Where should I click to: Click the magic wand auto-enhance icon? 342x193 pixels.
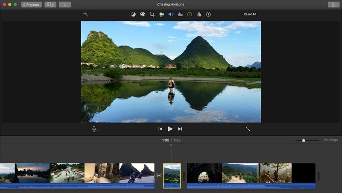coord(85,14)
